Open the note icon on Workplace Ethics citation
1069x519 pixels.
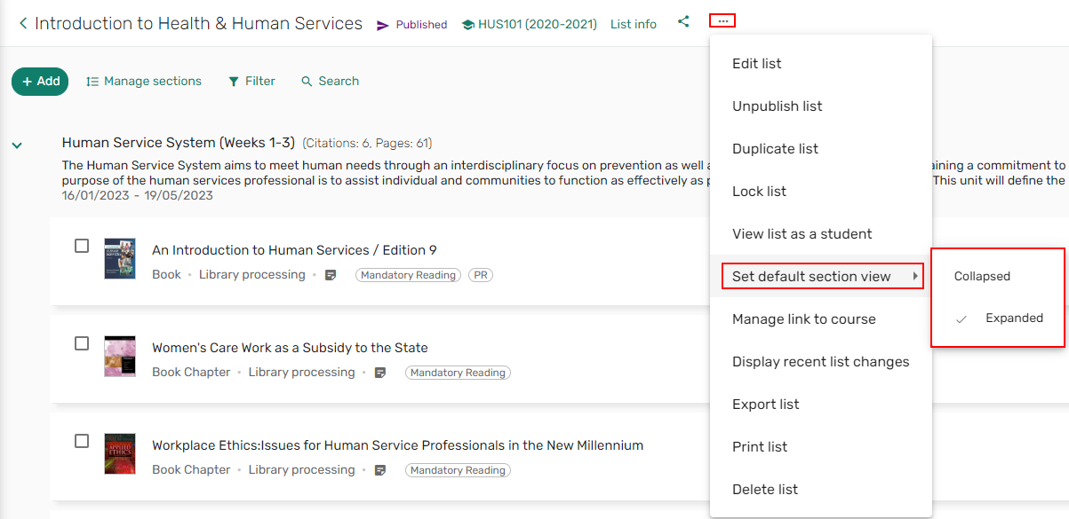point(380,470)
